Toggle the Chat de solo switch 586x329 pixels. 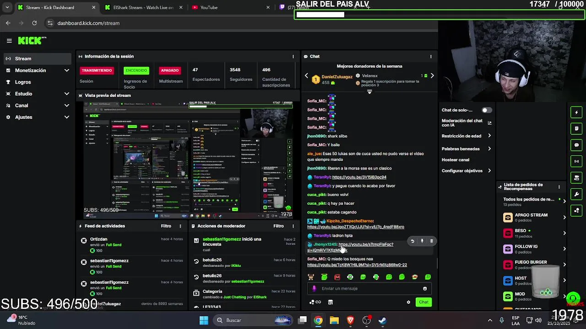pos(487,110)
